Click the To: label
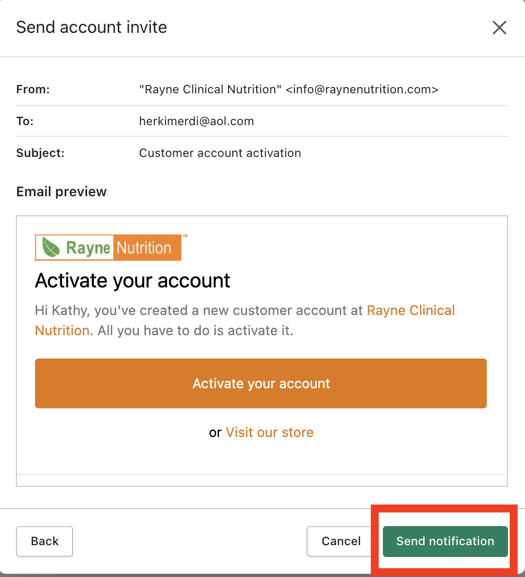The width and height of the screenshot is (525, 577). [25, 121]
